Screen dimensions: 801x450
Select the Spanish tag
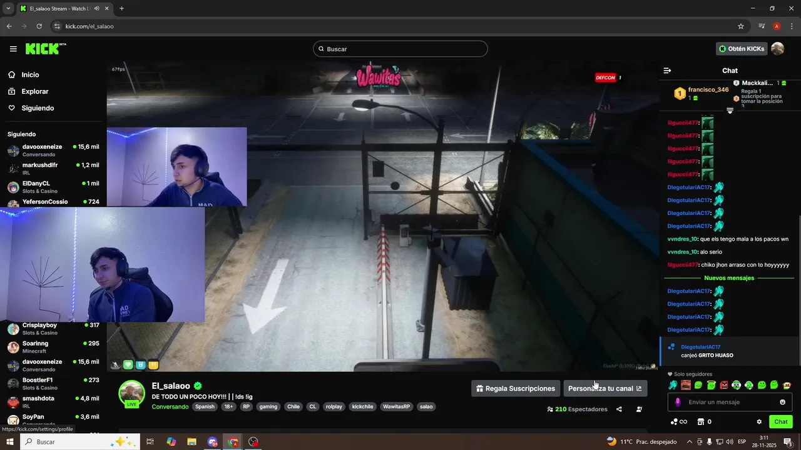pos(205,406)
